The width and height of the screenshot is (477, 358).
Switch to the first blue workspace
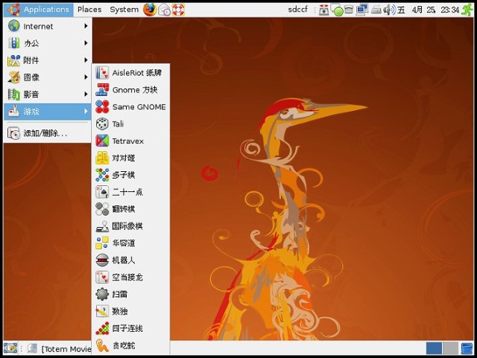434,348
